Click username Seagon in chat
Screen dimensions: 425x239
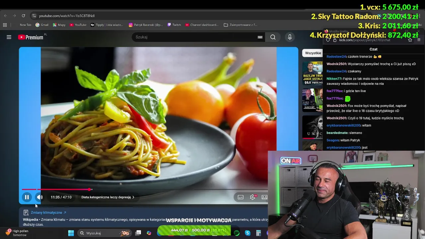(x=332, y=140)
